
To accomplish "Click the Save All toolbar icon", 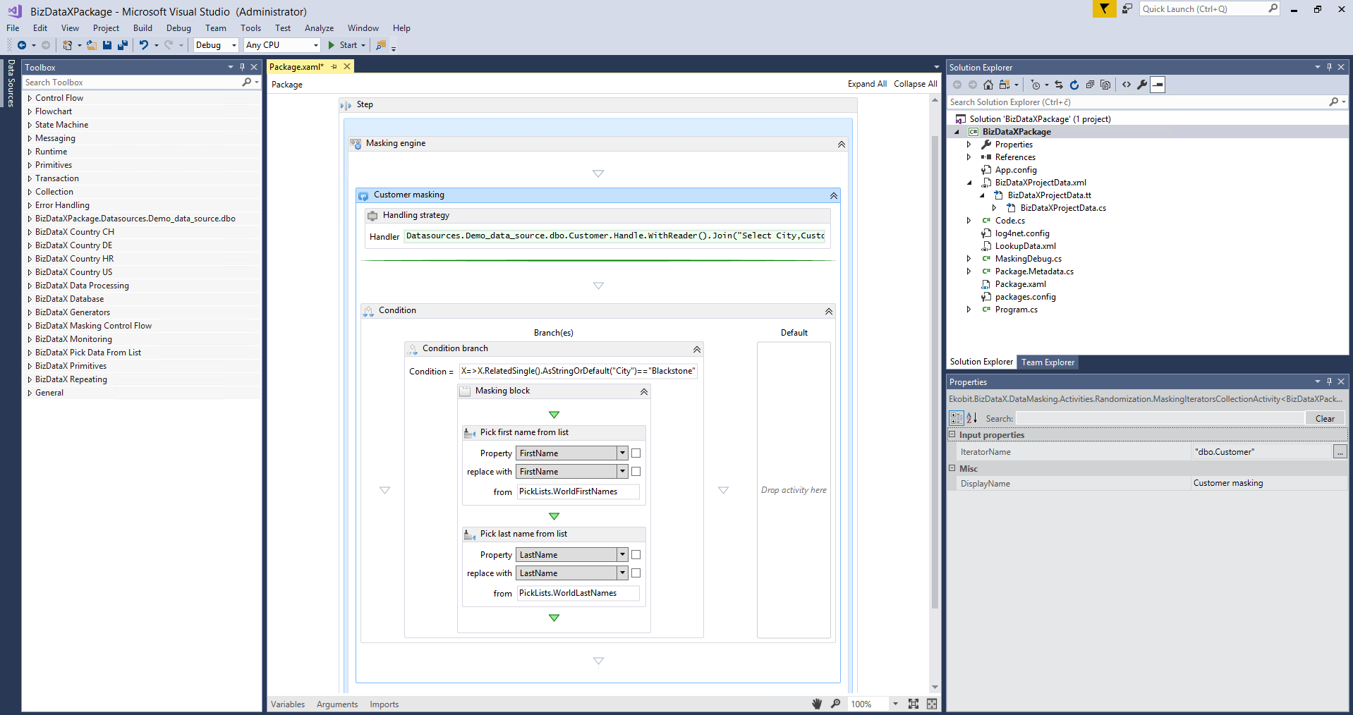I will 123,45.
